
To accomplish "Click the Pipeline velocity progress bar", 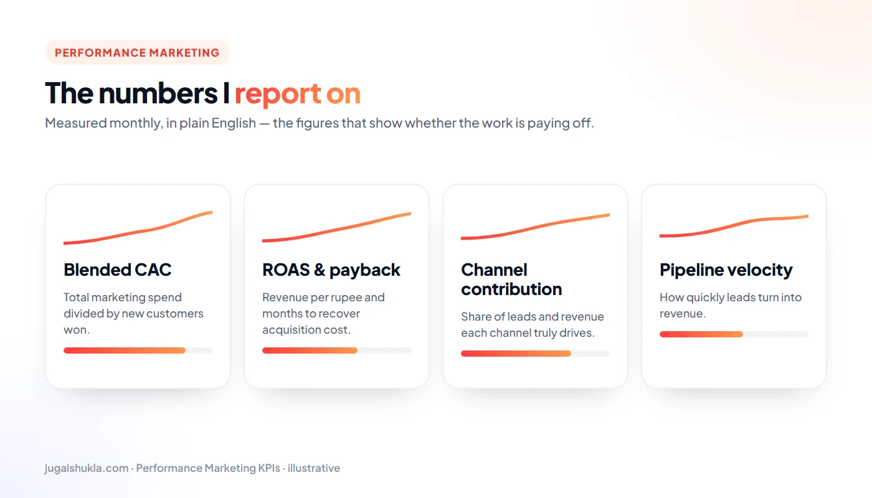I will (734, 334).
